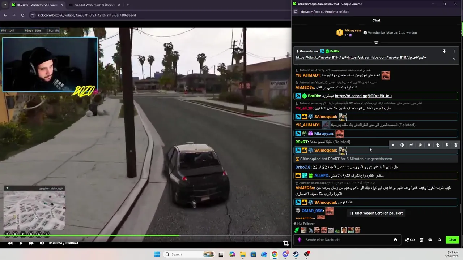The image size is (463, 260).
Task: Click the chat message input field
Action: [347, 240]
